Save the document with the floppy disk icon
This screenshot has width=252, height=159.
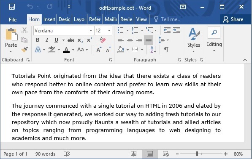click(x=12, y=7)
